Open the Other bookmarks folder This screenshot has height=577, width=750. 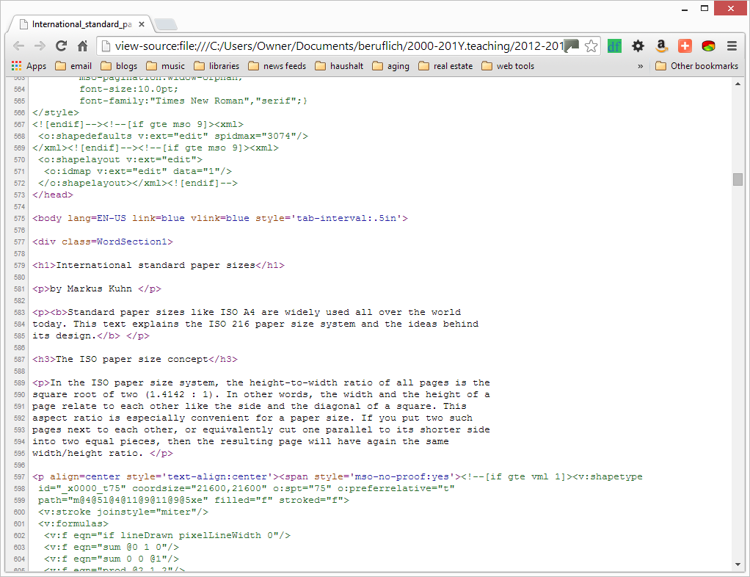tap(696, 66)
